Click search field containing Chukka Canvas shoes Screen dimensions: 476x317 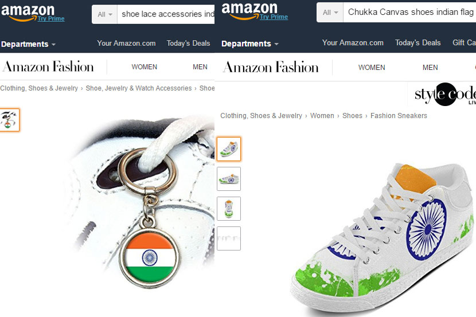point(409,13)
